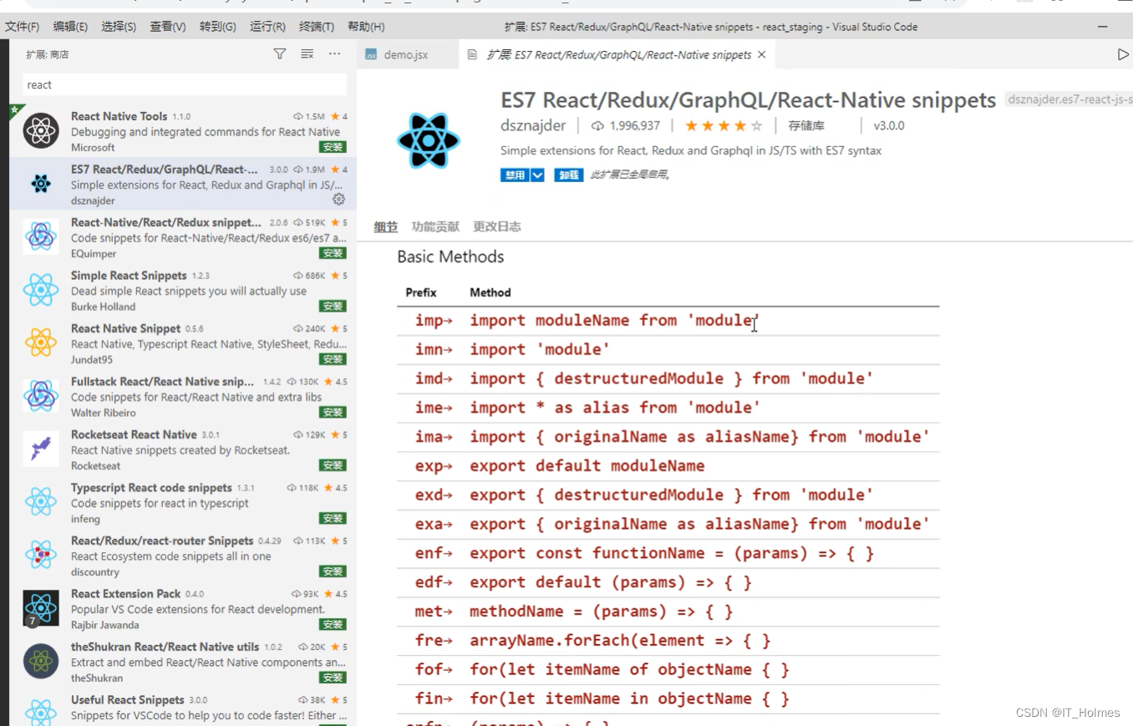Click the run play icon in editor toolbar
The width and height of the screenshot is (1133, 726).
1123,54
